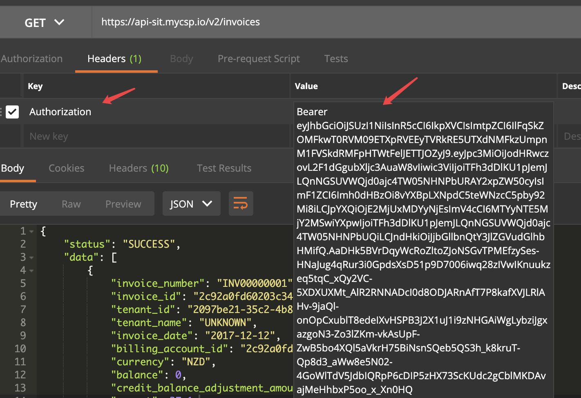View the Headers (10) response tab

point(139,168)
